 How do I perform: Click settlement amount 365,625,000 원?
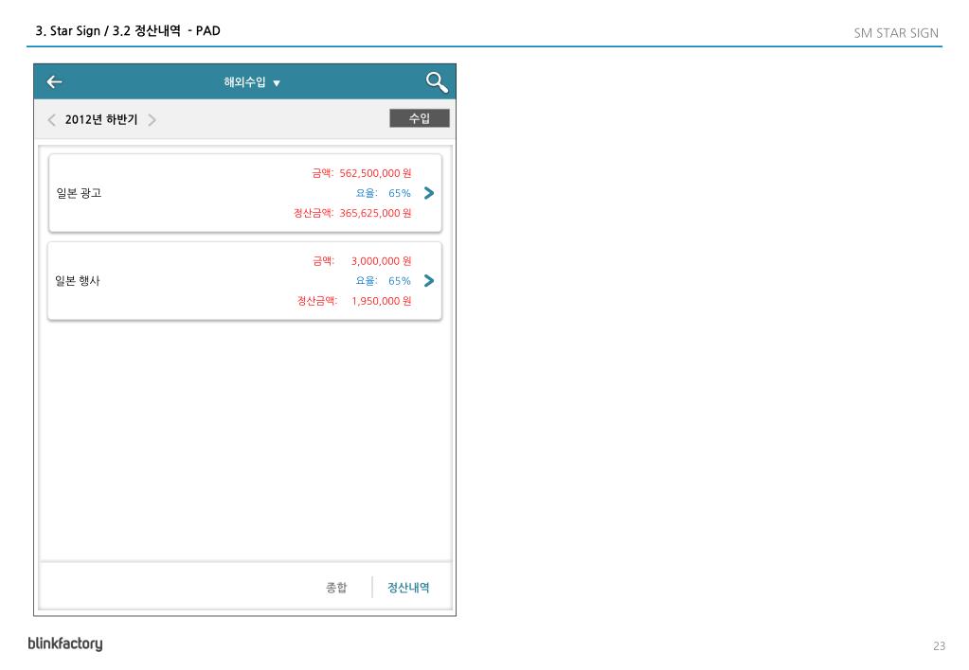(375, 213)
